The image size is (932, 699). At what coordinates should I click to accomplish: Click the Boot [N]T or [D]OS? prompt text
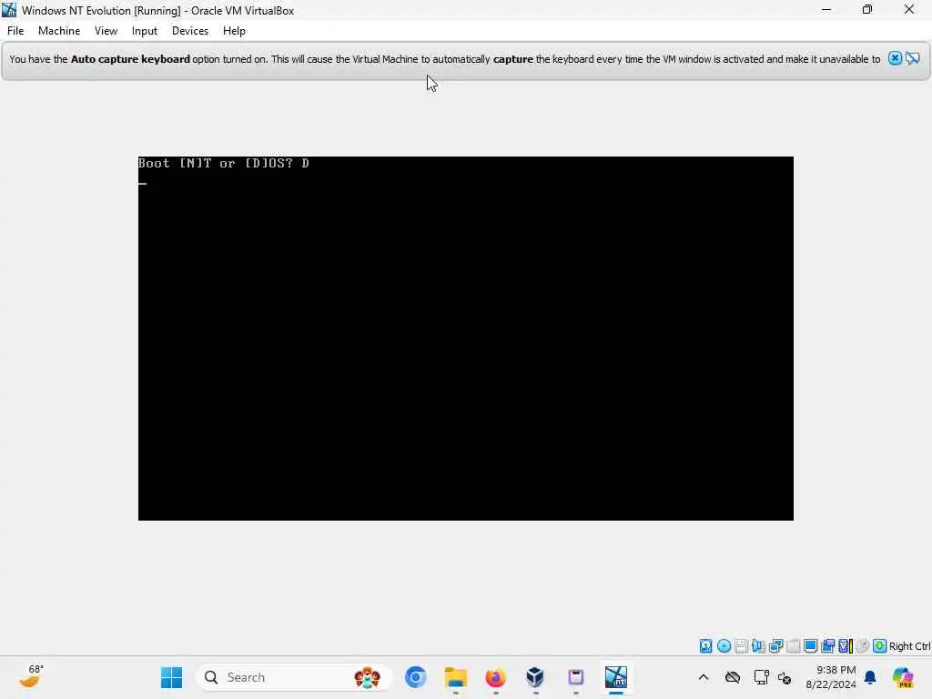224,163
